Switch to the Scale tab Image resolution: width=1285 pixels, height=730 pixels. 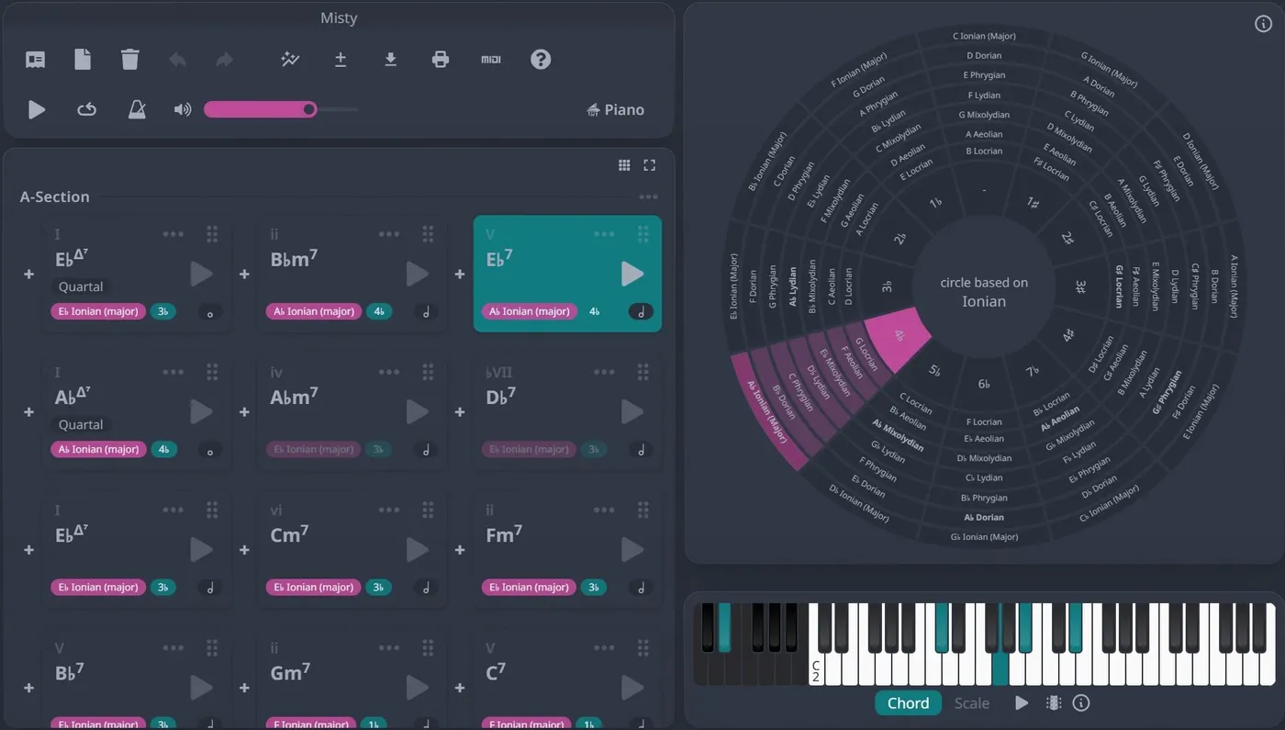point(972,703)
